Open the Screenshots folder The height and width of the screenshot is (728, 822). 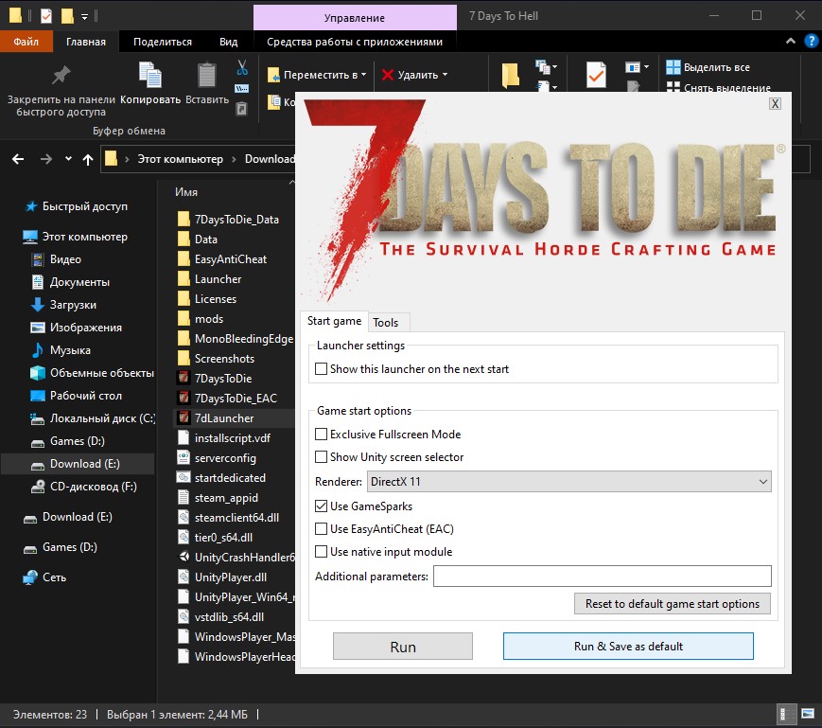pyautogui.click(x=217, y=359)
